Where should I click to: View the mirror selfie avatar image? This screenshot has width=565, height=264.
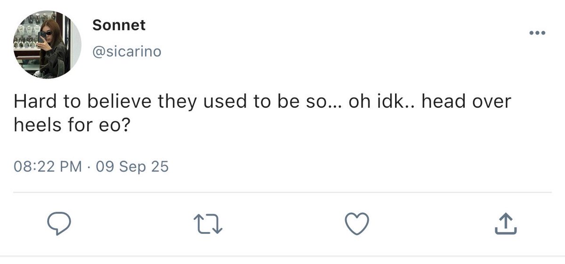coord(47,44)
